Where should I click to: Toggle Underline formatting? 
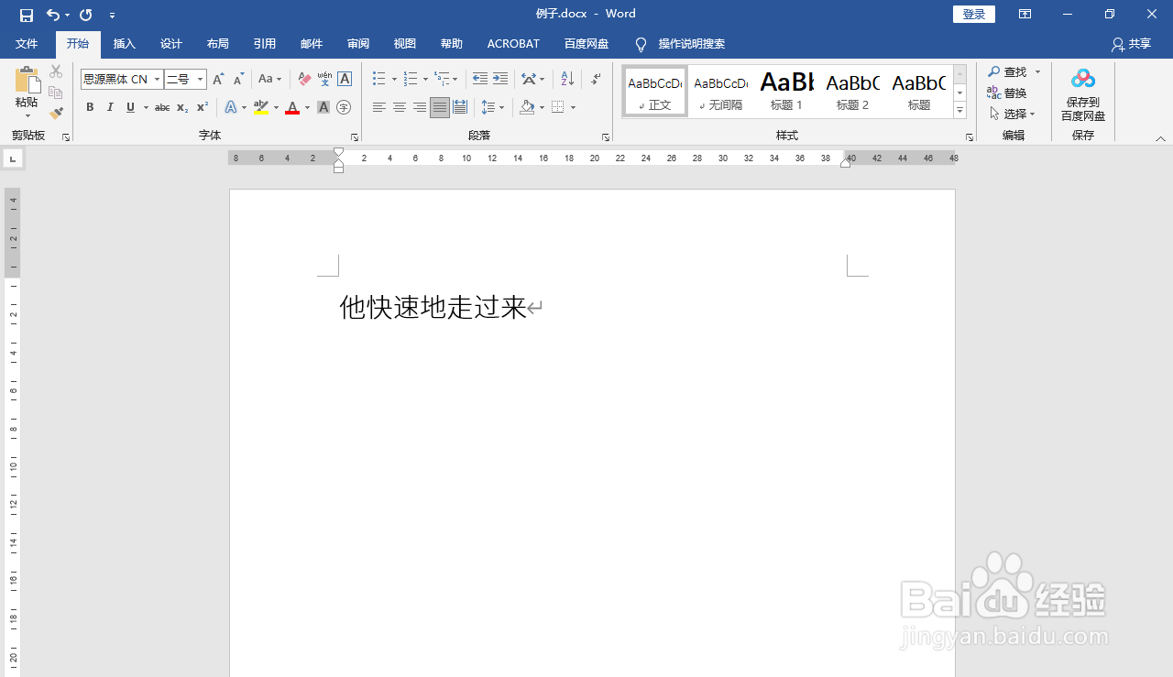tap(130, 108)
